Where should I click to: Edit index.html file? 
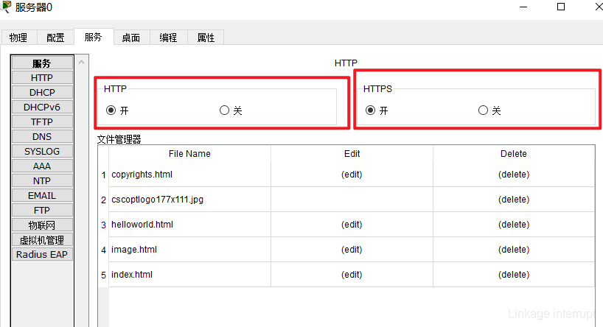click(x=352, y=275)
